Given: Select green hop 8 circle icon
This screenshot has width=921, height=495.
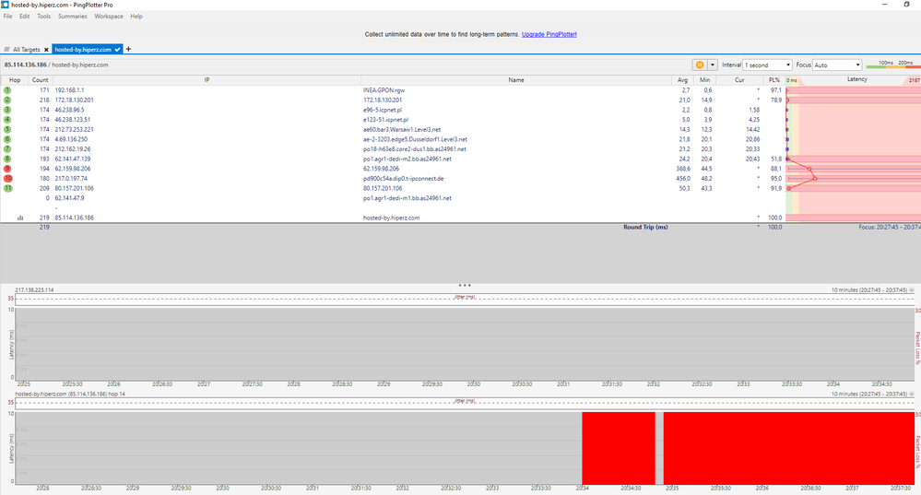Looking at the screenshot, I should click(x=7, y=159).
